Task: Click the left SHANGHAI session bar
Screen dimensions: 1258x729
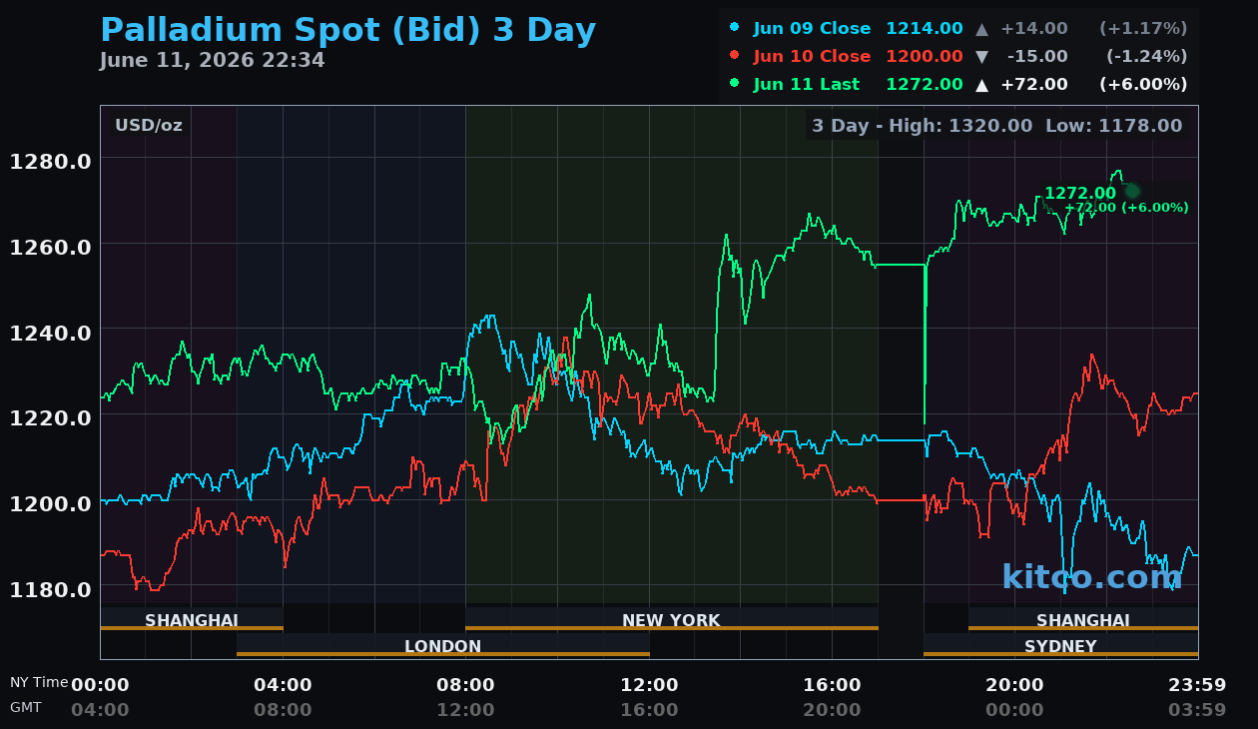Action: click(x=192, y=620)
